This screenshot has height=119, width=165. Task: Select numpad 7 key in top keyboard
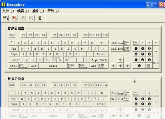tap(136, 48)
